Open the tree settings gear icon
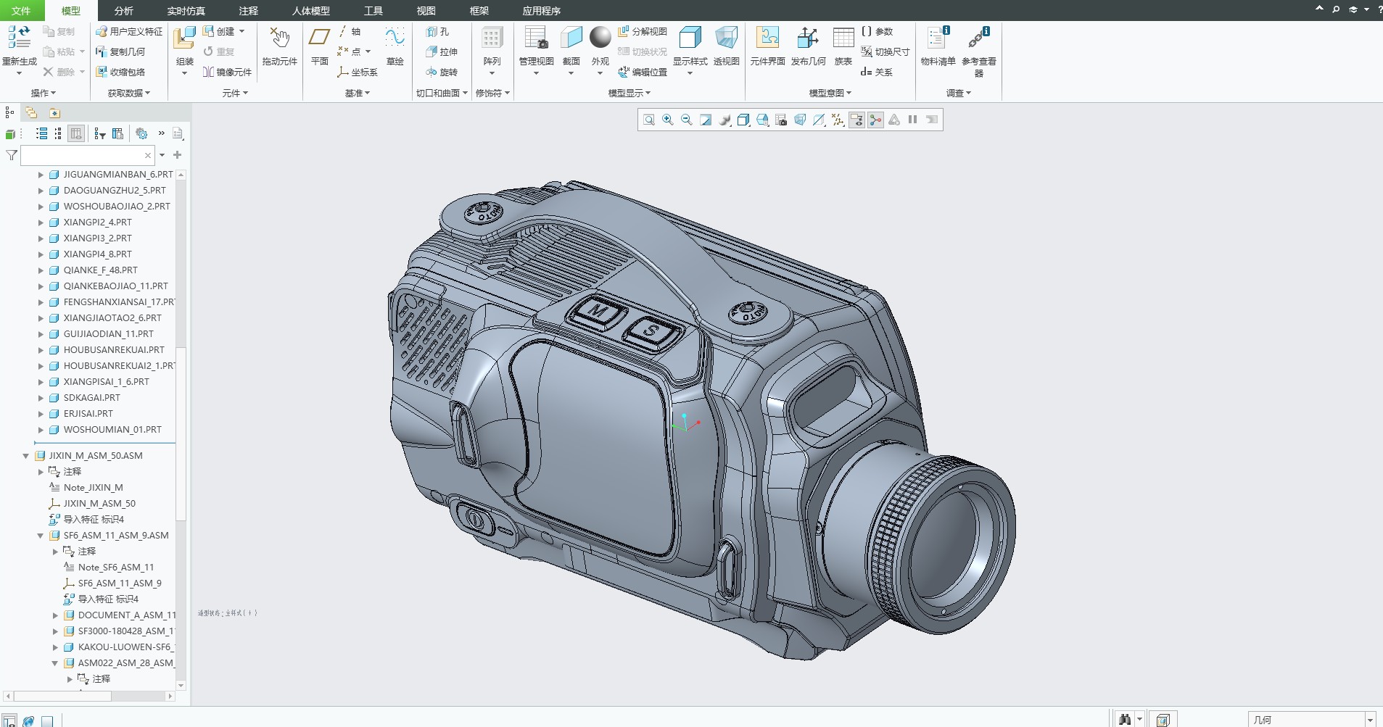Image resolution: width=1383 pixels, height=727 pixels. (142, 133)
